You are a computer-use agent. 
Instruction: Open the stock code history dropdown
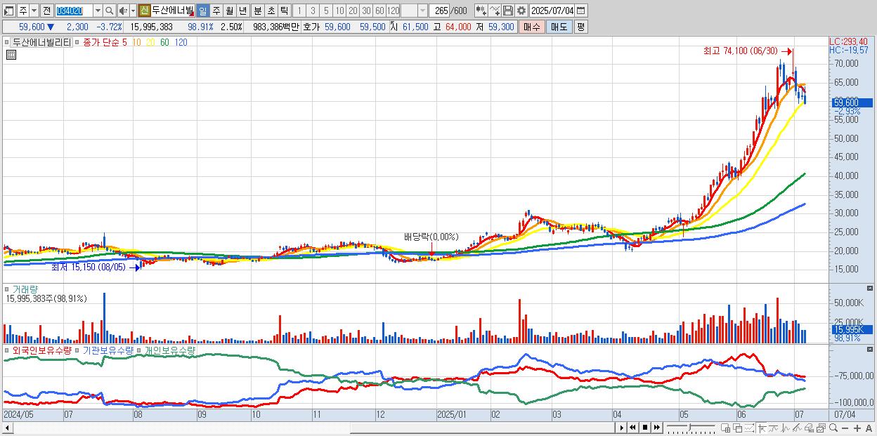point(98,11)
